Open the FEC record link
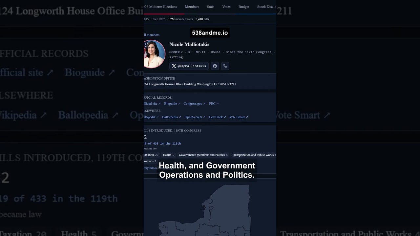This screenshot has height=236, width=420. point(214,104)
